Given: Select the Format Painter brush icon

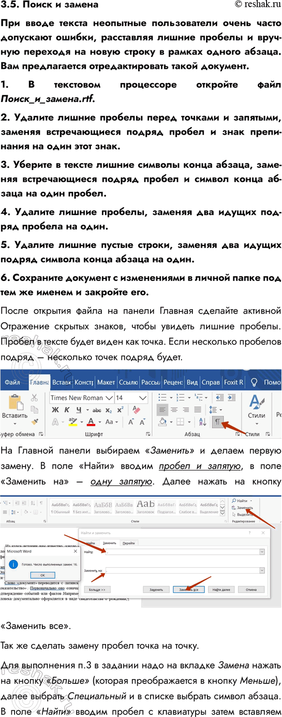Looking at the screenshot, I should click(35, 422).
